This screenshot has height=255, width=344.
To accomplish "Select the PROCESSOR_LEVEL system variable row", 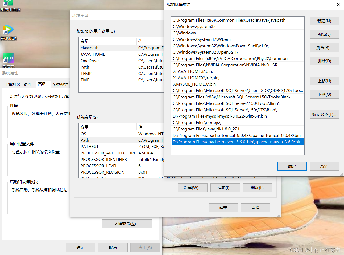I will point(122,166).
